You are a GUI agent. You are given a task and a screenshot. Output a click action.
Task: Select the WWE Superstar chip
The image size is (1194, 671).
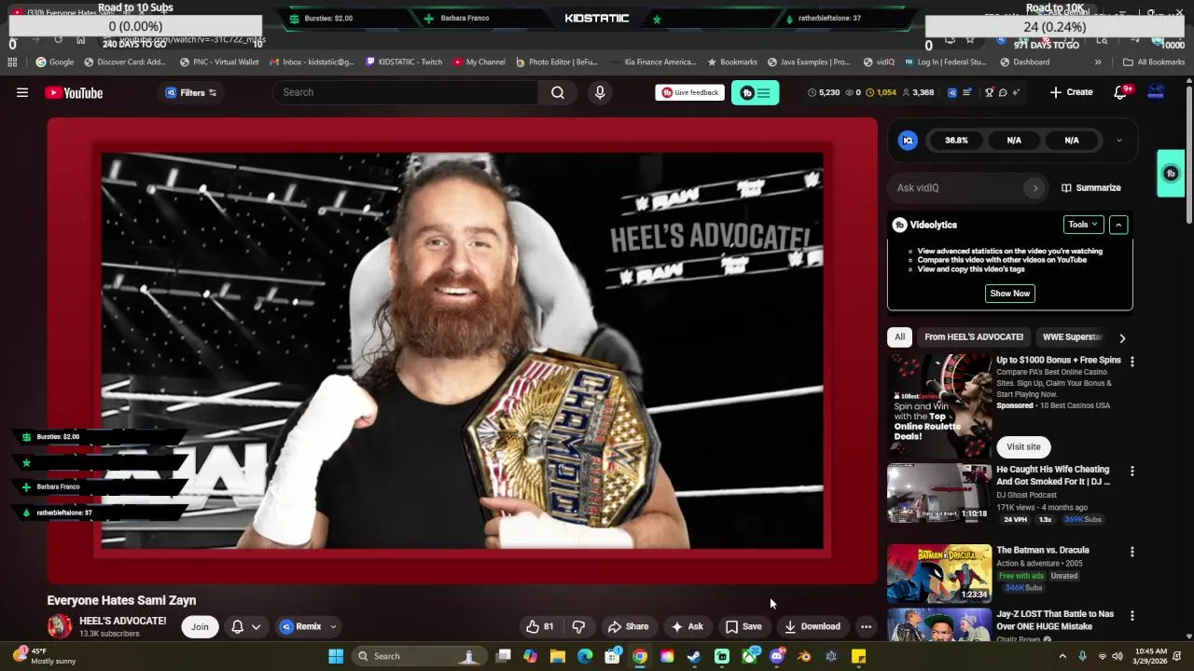pyautogui.click(x=1072, y=337)
